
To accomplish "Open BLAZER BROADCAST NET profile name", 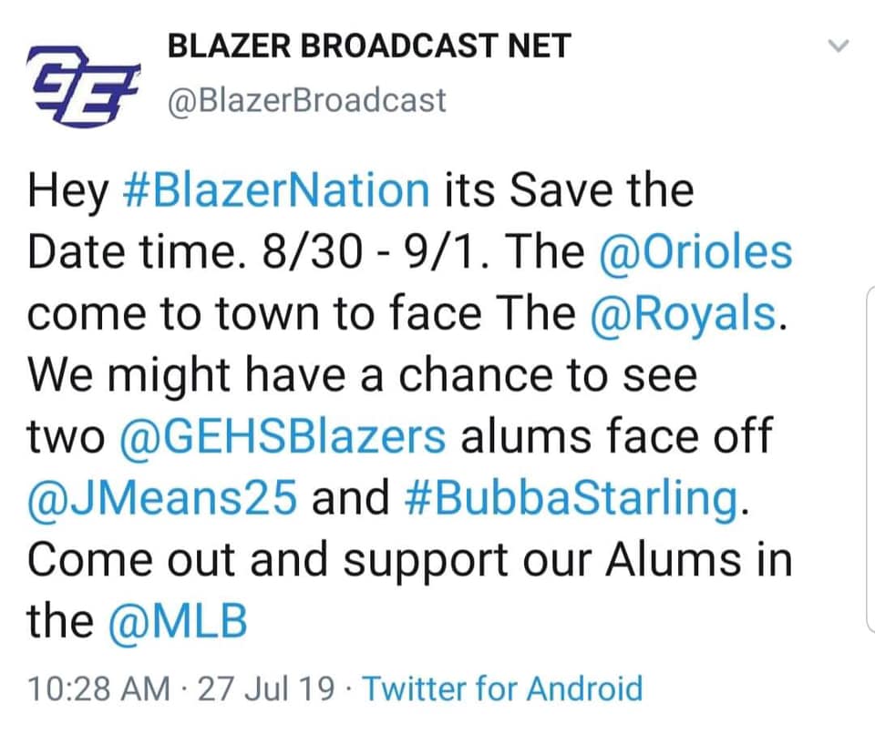I will click(369, 46).
